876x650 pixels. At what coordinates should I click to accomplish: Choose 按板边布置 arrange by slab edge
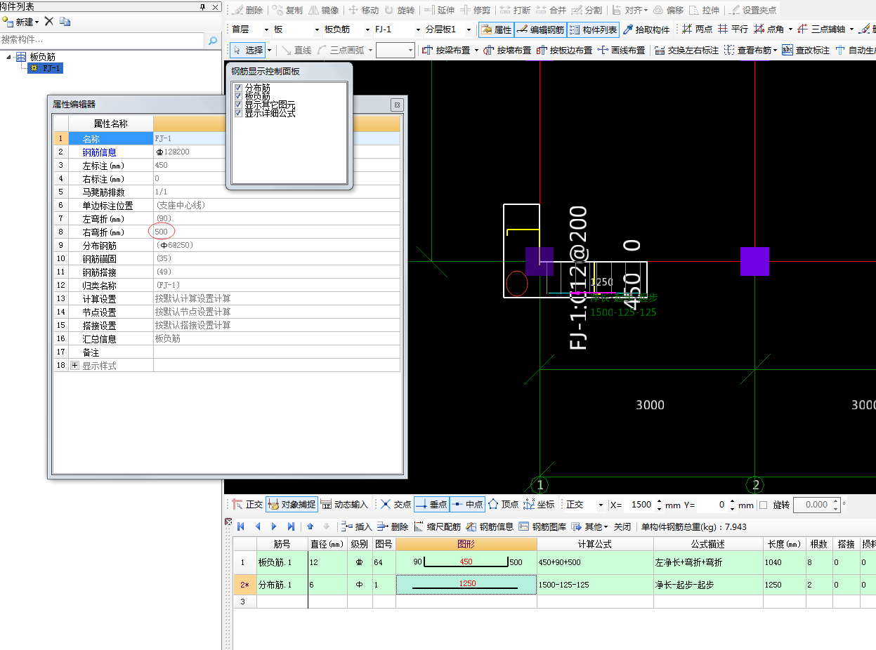(564, 50)
